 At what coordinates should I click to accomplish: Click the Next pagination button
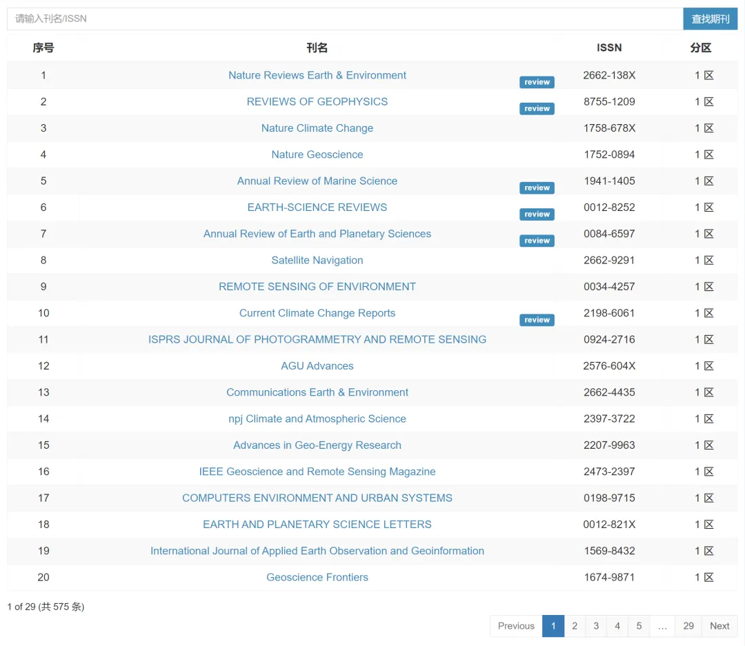pos(719,626)
